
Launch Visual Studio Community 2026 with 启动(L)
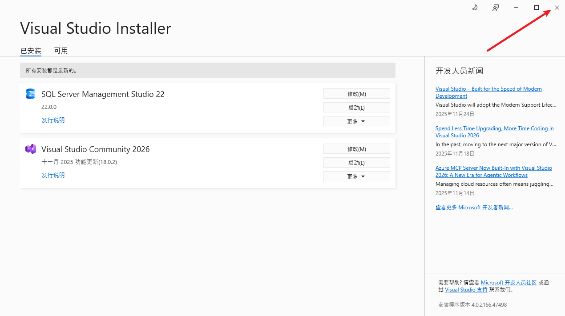tap(356, 163)
